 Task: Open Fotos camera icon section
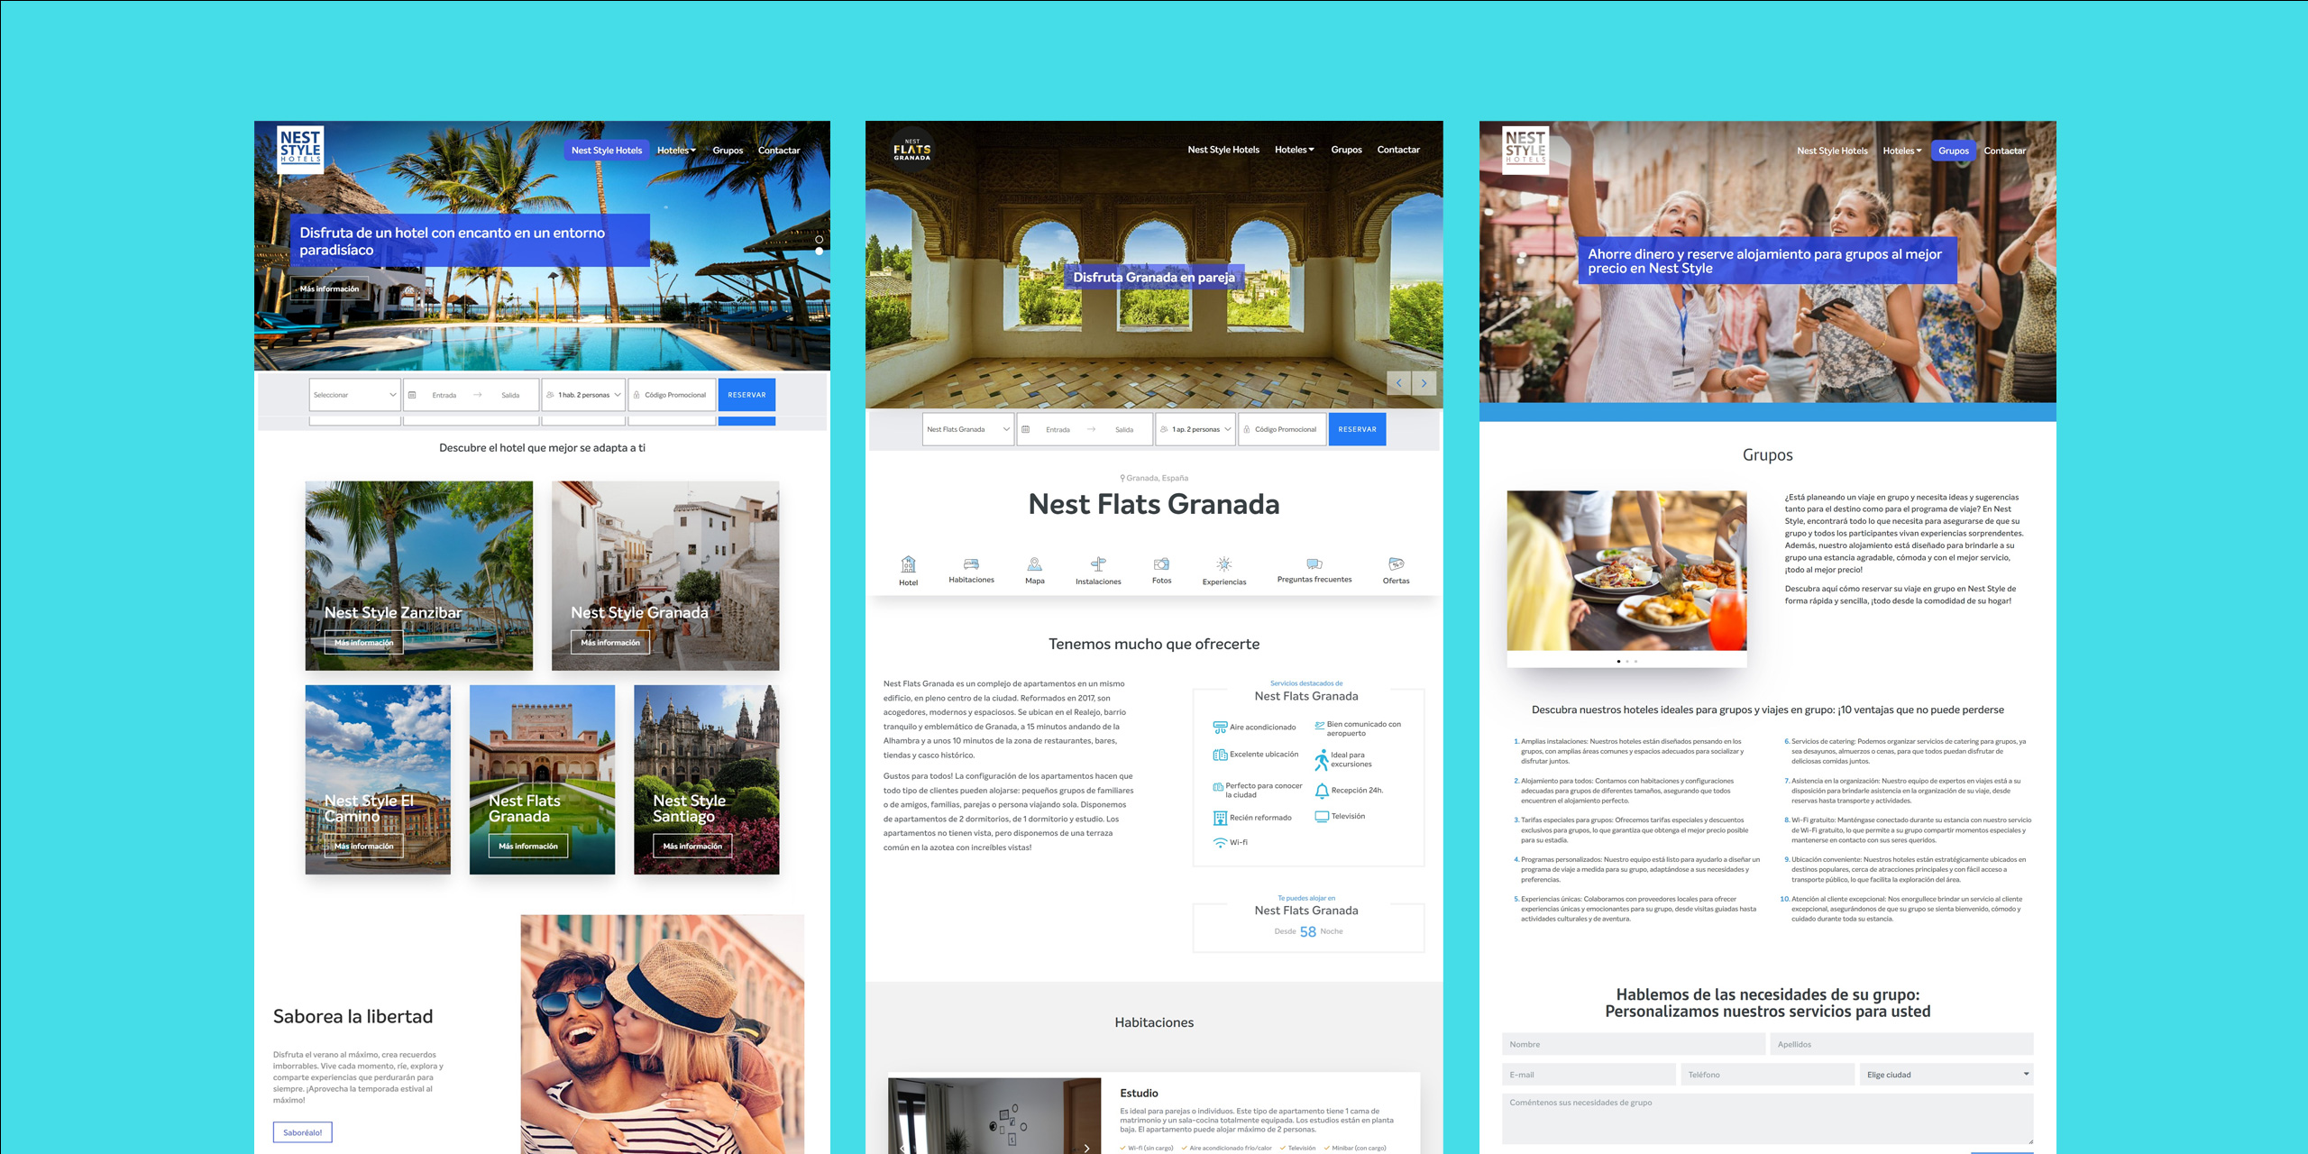pyautogui.click(x=1161, y=564)
